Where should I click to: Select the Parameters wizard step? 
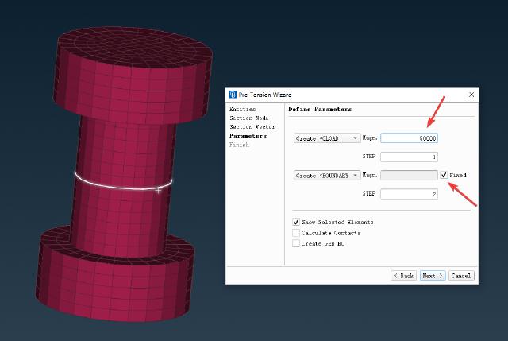pos(248,136)
